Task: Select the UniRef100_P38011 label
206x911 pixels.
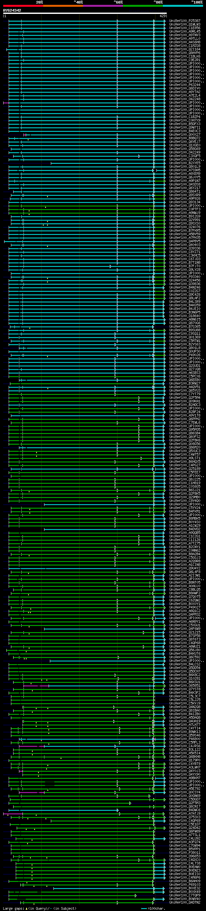Action: [185, 853]
